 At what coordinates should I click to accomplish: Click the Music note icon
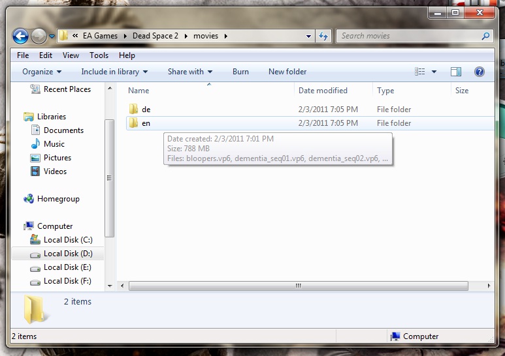click(35, 144)
